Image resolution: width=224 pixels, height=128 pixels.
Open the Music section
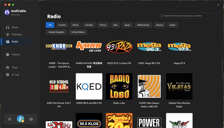[15, 27]
